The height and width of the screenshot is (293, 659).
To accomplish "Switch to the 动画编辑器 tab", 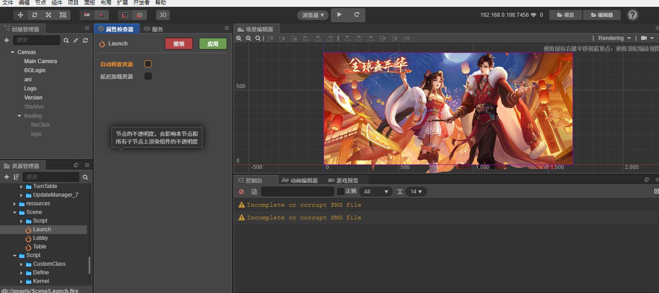I will (299, 180).
